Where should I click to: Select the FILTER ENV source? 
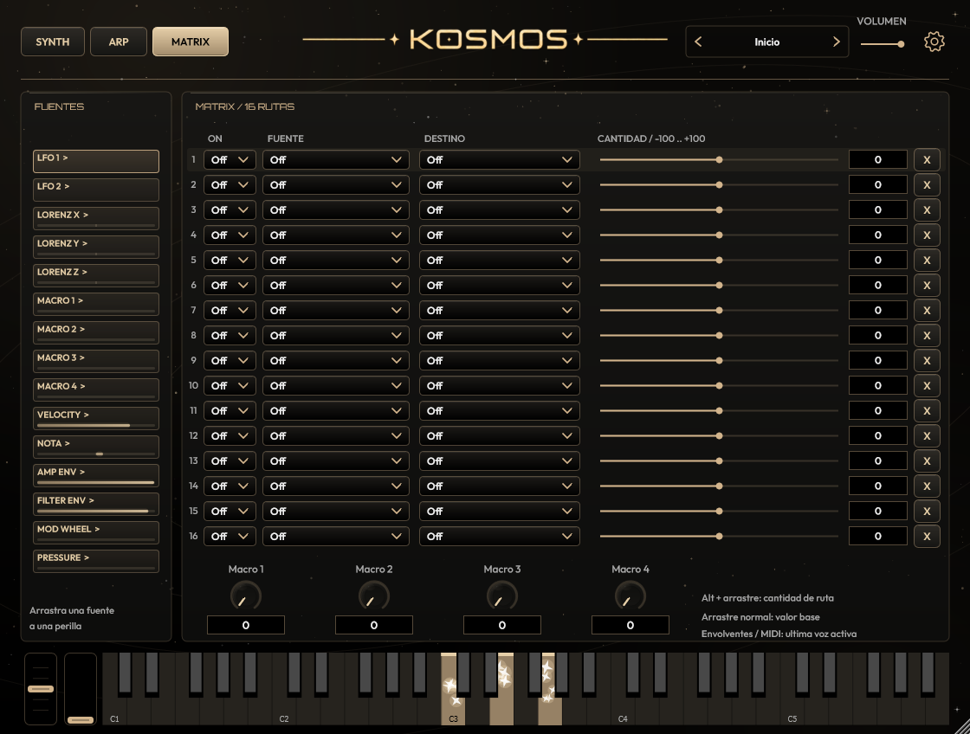(x=96, y=504)
